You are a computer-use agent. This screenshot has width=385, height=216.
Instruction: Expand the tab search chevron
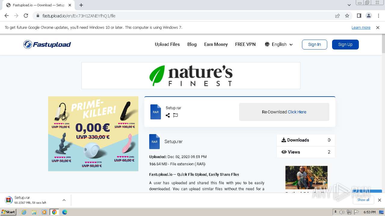[x=349, y=5]
